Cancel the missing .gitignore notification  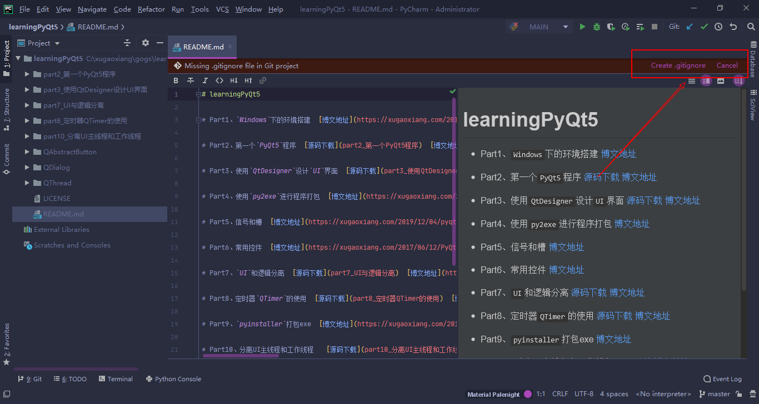[727, 65]
